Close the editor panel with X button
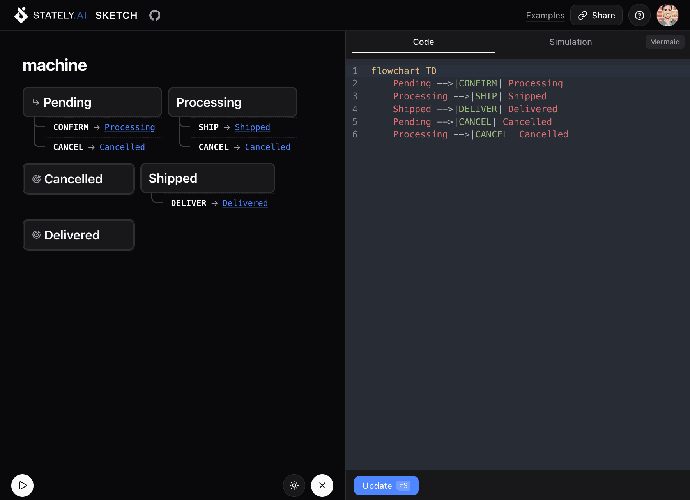The image size is (690, 500). [x=322, y=486]
